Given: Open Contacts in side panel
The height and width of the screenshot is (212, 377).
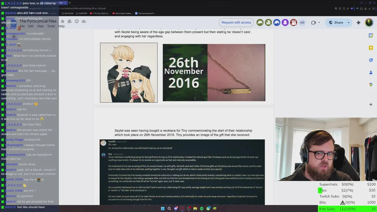Looking at the screenshot, I should [371, 72].
